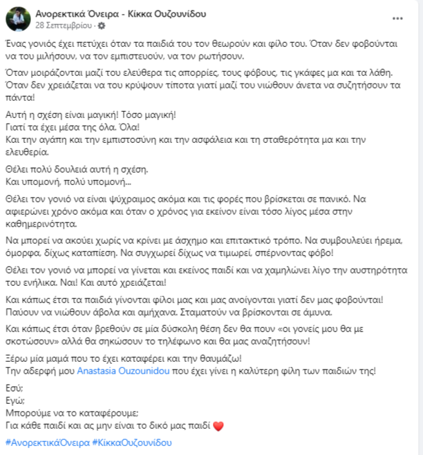The height and width of the screenshot is (455, 423).
Task: Click the red heart emoji
Action: coord(220,426)
